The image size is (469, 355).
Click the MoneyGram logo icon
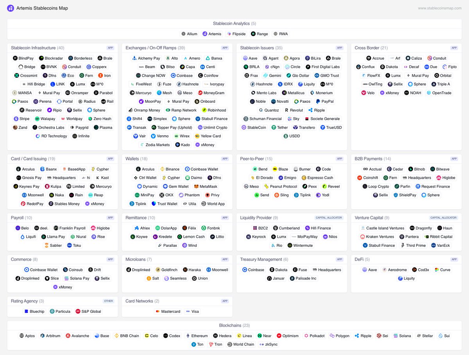[200, 93]
